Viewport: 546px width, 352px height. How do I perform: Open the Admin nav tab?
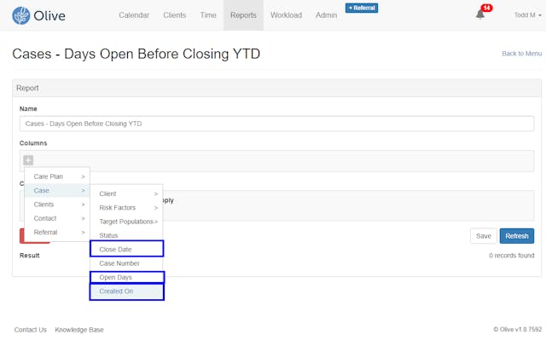pyautogui.click(x=326, y=15)
